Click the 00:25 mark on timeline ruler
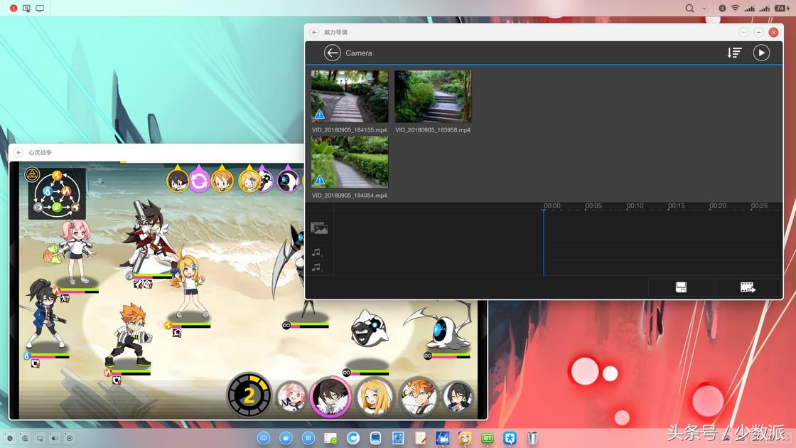 [x=759, y=206]
